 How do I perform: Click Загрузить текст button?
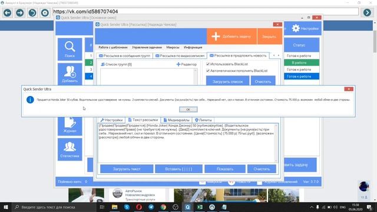pos(127,169)
